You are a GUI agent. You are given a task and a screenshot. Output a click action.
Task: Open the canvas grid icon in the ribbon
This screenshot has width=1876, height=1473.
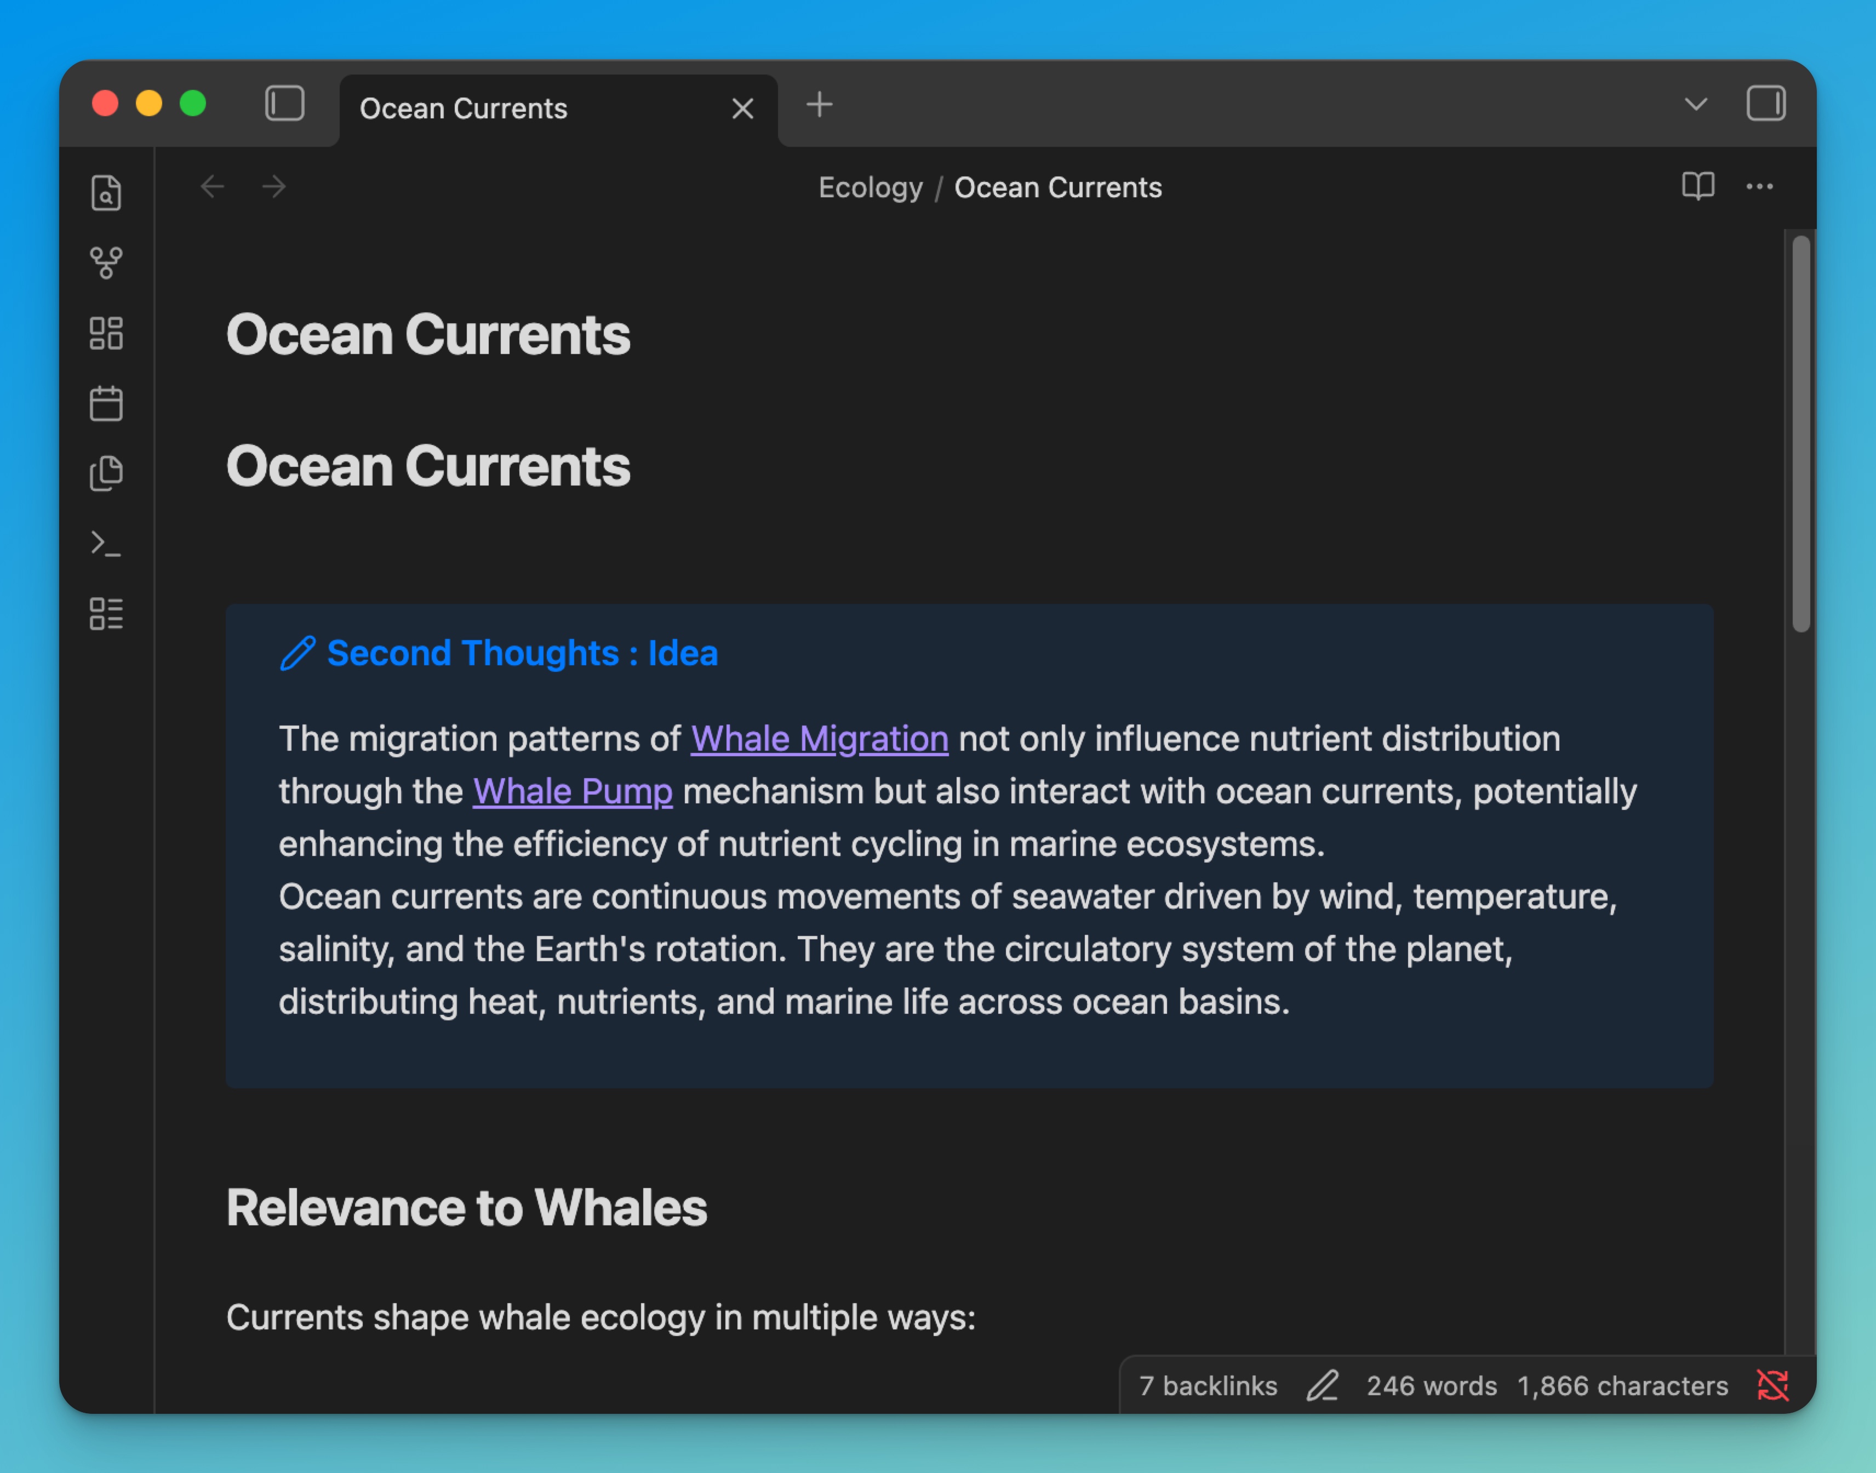click(106, 333)
